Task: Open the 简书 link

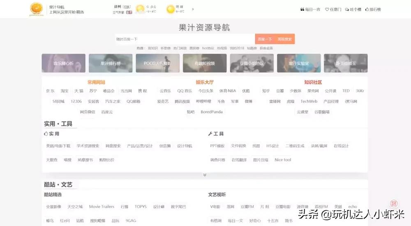Action: [x=289, y=221]
